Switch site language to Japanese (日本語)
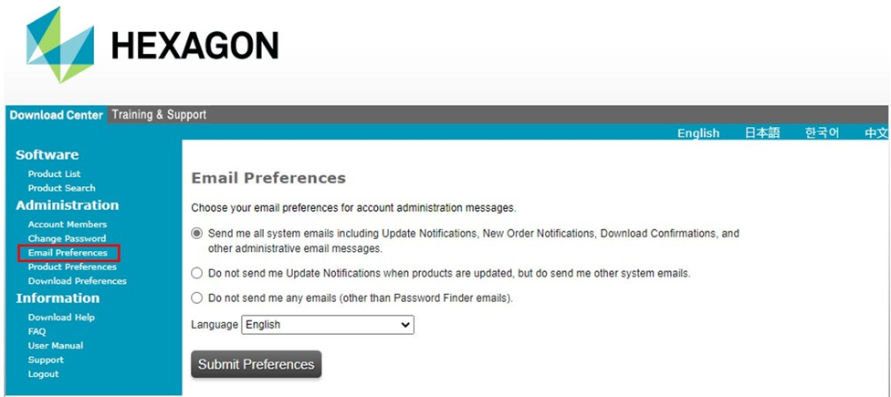Image resolution: width=891 pixels, height=397 pixels. click(x=762, y=133)
